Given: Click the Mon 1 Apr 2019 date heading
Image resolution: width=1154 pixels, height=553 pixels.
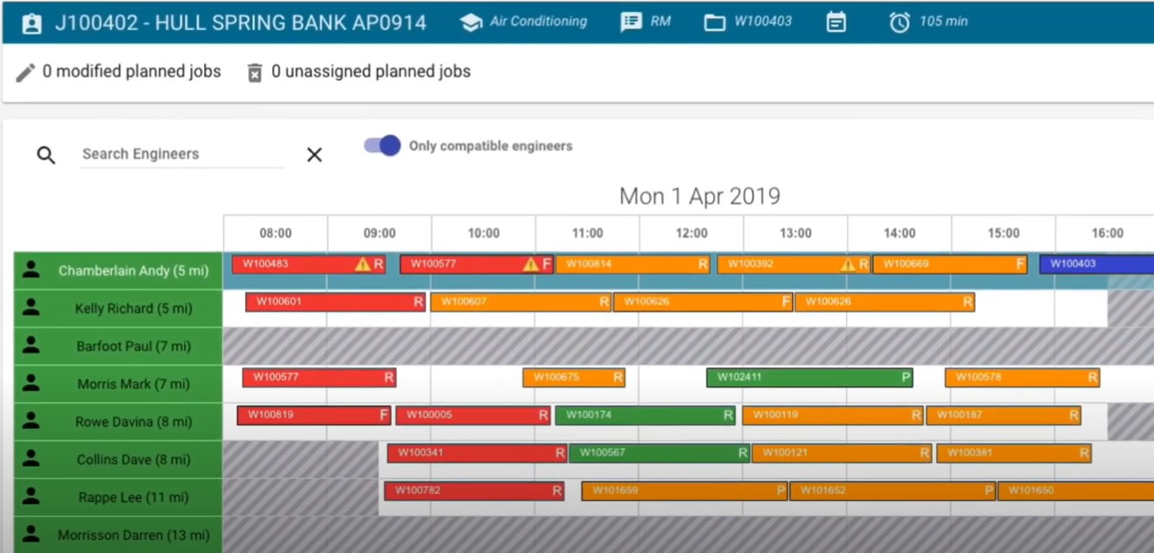Looking at the screenshot, I should [700, 196].
